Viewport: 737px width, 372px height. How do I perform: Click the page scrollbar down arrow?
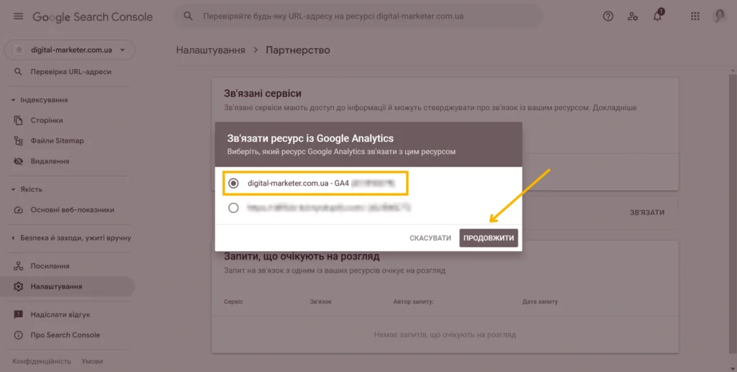[x=733, y=368]
